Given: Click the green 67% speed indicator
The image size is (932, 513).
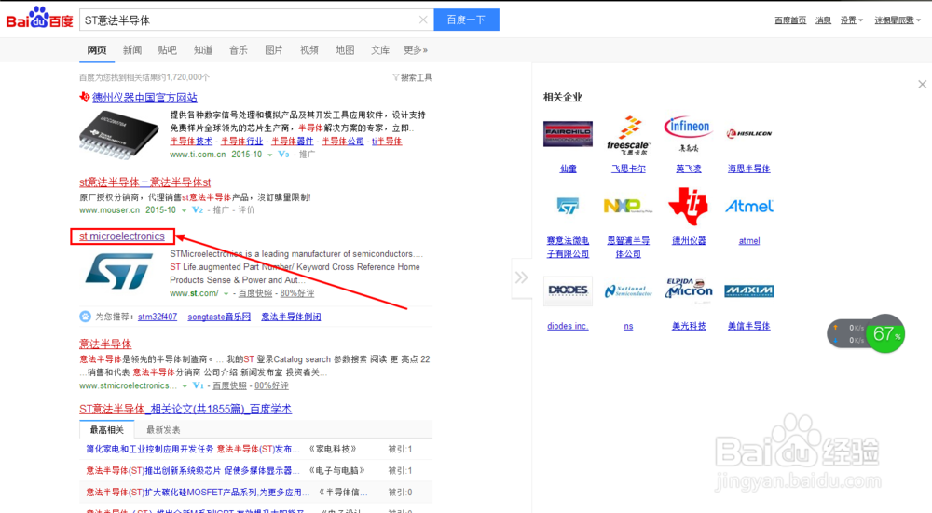Looking at the screenshot, I should pyautogui.click(x=885, y=333).
